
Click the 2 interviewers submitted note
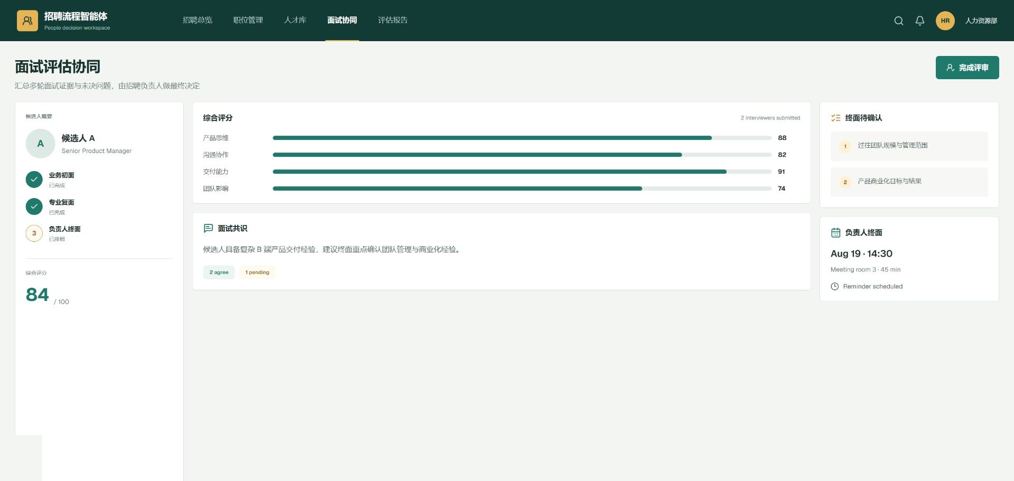[770, 118]
